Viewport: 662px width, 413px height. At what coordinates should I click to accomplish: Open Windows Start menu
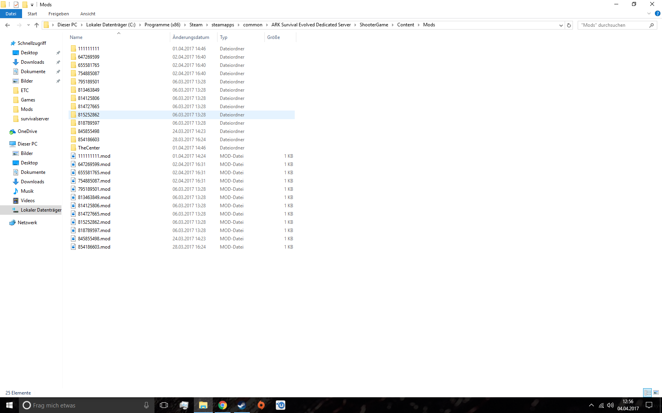pos(9,405)
